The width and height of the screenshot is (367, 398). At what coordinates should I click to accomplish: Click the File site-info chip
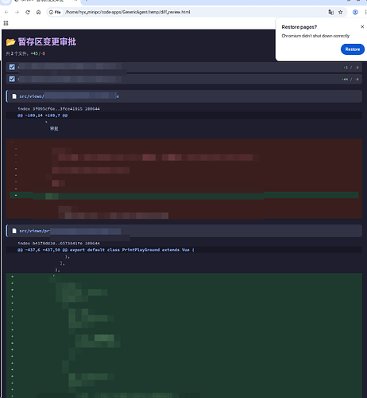55,12
